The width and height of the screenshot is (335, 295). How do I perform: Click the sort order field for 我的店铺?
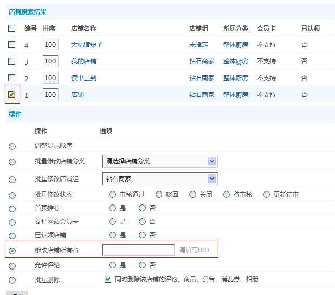pyautogui.click(x=50, y=61)
